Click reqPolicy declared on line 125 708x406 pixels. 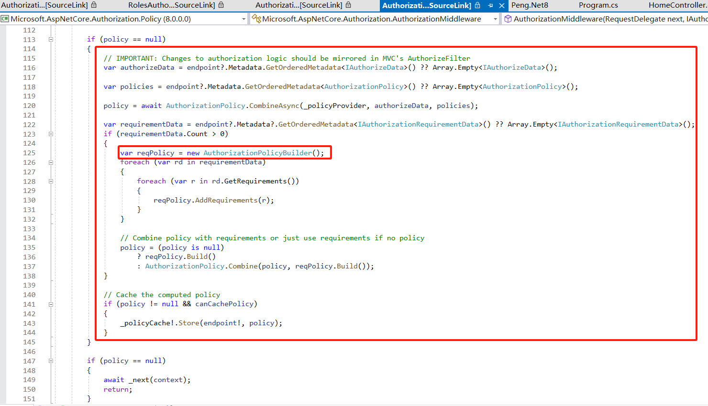click(x=155, y=153)
